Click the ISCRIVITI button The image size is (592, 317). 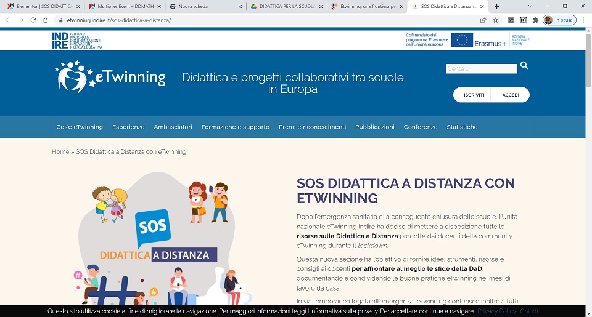pos(474,95)
